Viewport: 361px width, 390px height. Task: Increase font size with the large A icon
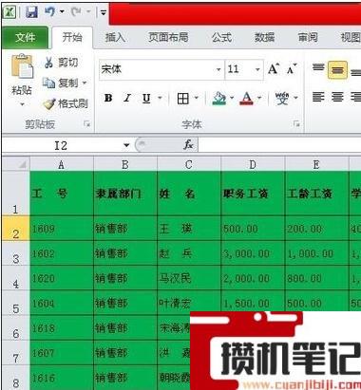click(274, 69)
